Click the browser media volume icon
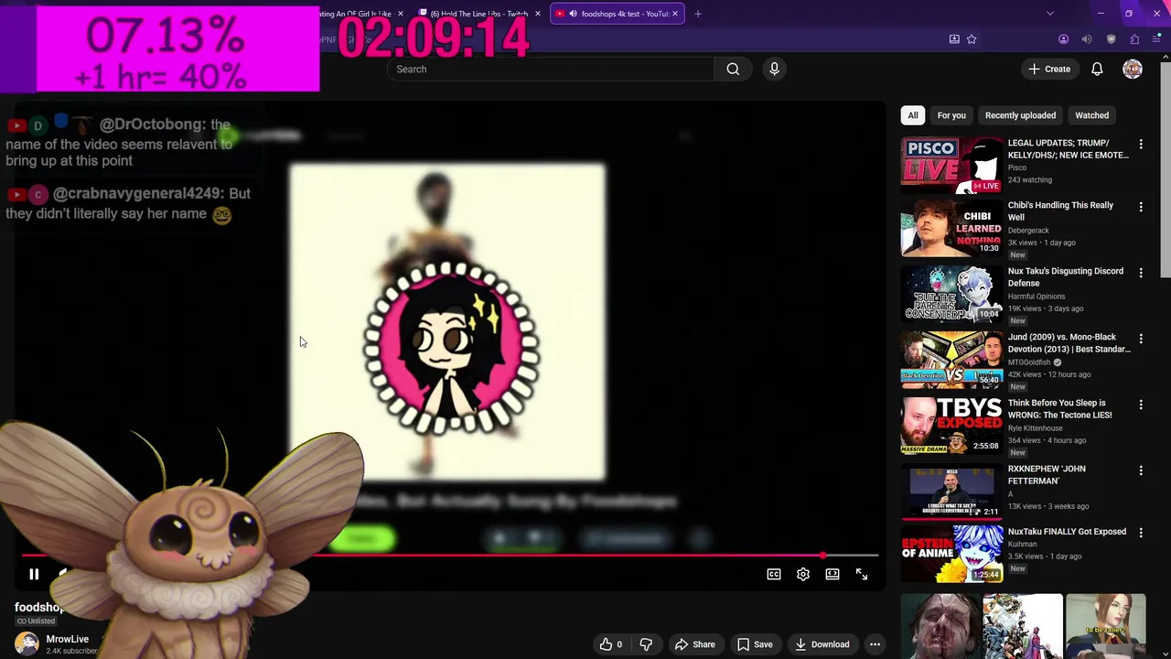Image resolution: width=1171 pixels, height=659 pixels. tap(1087, 39)
